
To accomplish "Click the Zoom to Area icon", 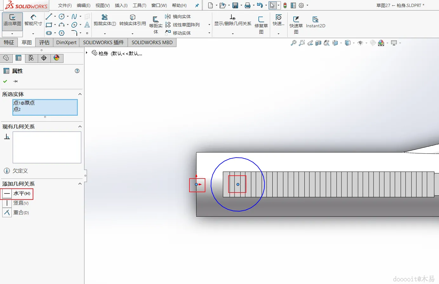I will tap(302, 43).
